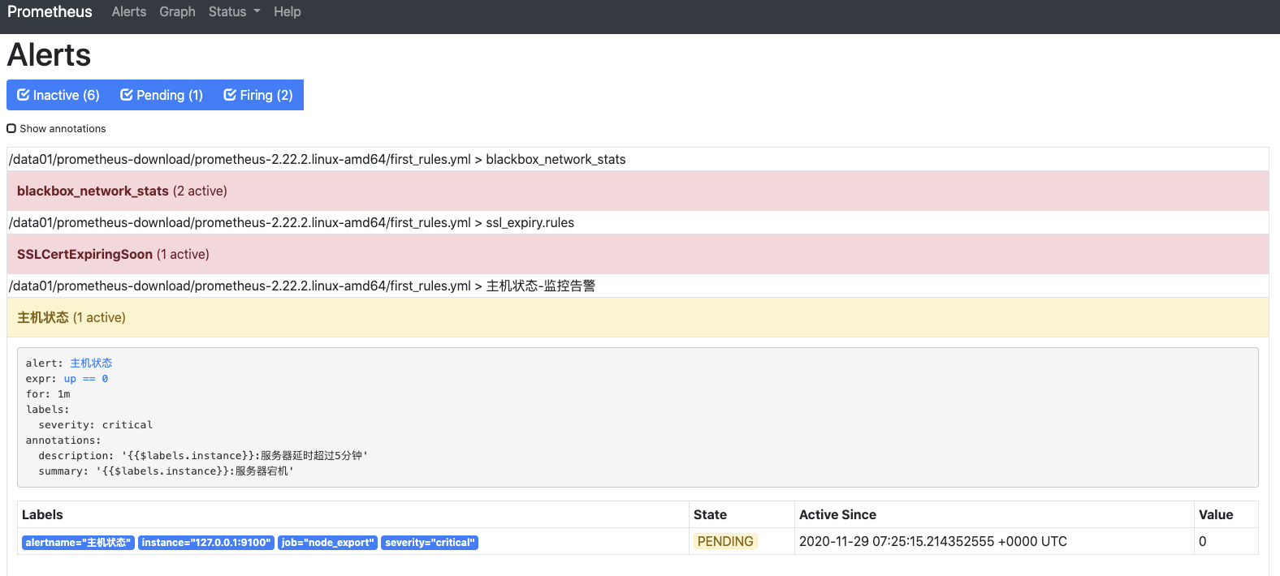1280x576 pixels.
Task: Click the Active Since timestamp cell
Action: coord(932,541)
